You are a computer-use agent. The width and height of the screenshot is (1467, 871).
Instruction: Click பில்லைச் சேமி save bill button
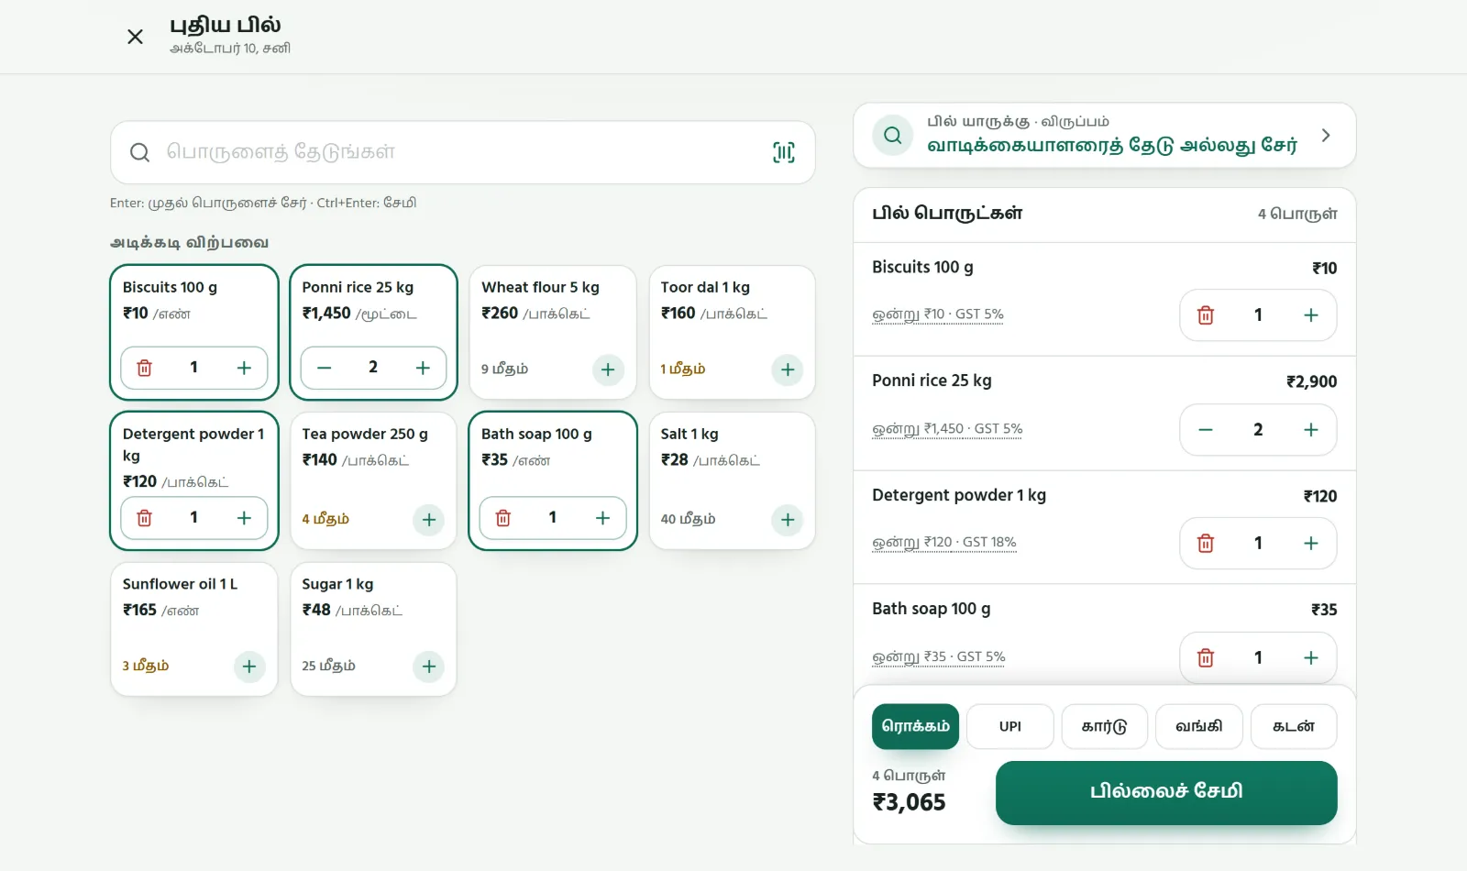1166,792
